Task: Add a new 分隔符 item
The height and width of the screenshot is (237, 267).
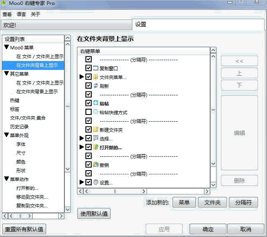Action: tap(243, 202)
